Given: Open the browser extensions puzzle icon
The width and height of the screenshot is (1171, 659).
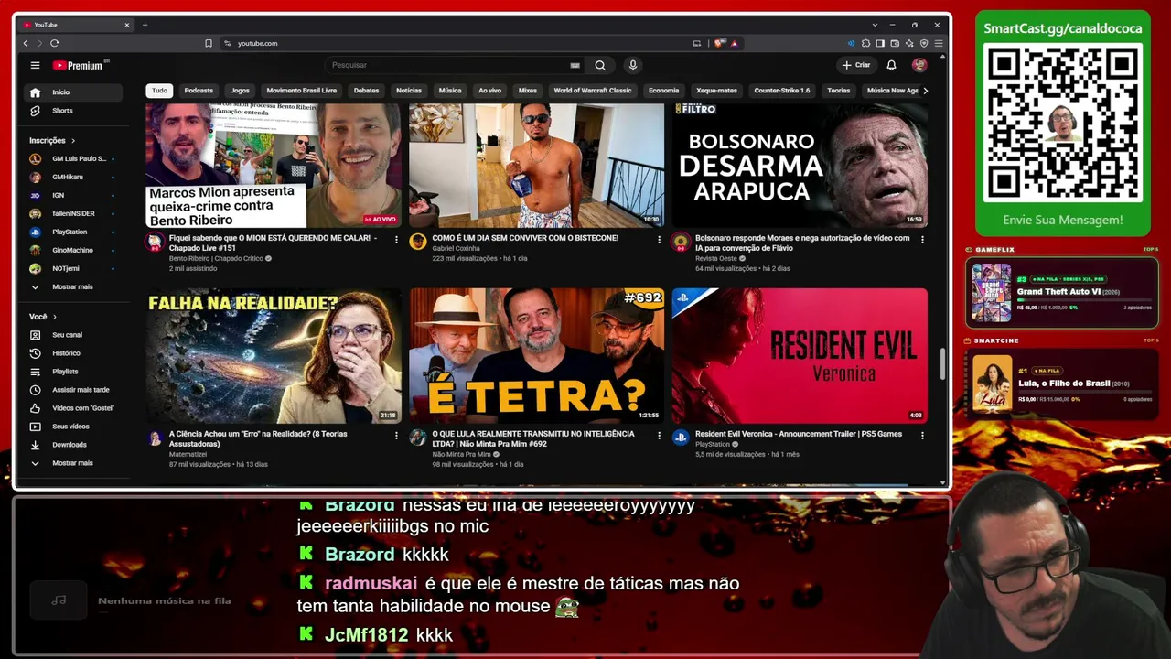Looking at the screenshot, I should pyautogui.click(x=865, y=43).
